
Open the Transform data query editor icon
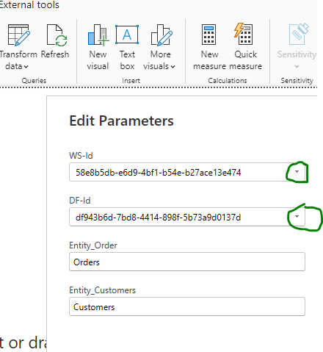19,35
